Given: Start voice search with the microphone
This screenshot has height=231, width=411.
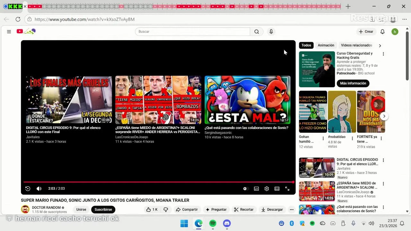Looking at the screenshot, I should click(x=271, y=31).
